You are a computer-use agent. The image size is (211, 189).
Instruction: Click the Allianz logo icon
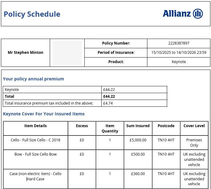point(198,14)
